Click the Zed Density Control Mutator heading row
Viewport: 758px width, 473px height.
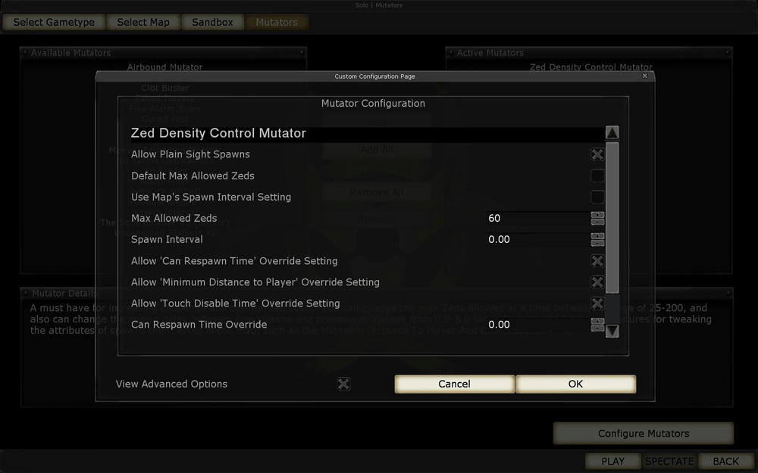click(x=367, y=133)
